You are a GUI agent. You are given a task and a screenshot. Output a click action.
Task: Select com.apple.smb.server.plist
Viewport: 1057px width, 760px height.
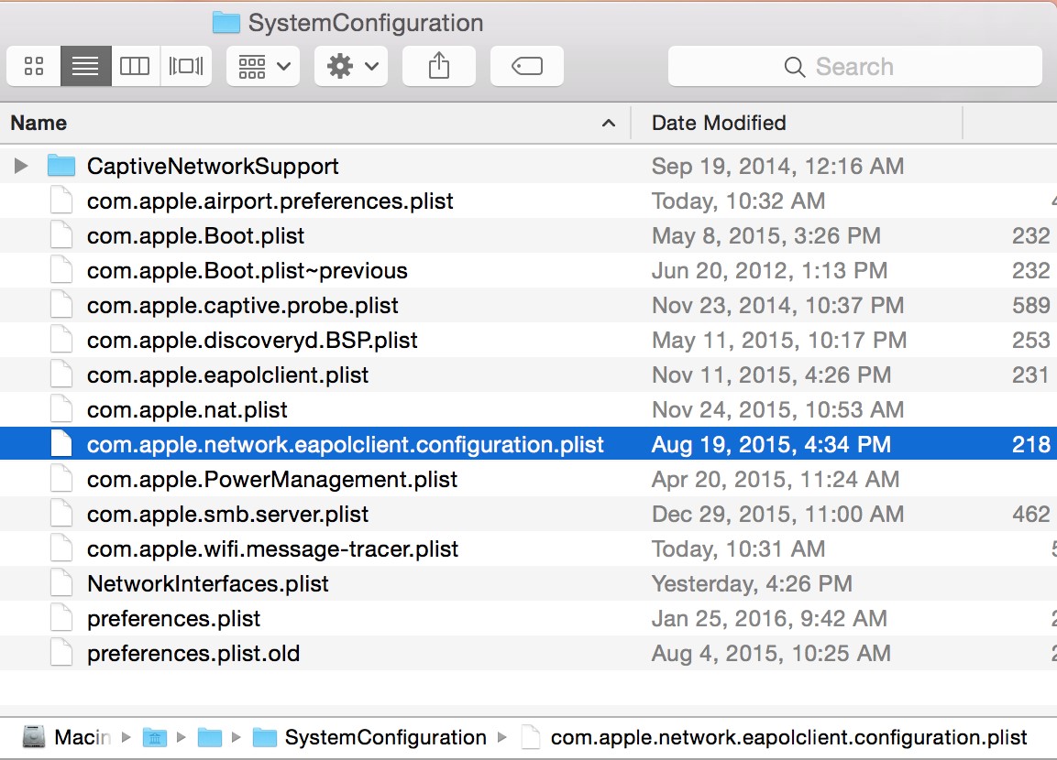coord(228,515)
